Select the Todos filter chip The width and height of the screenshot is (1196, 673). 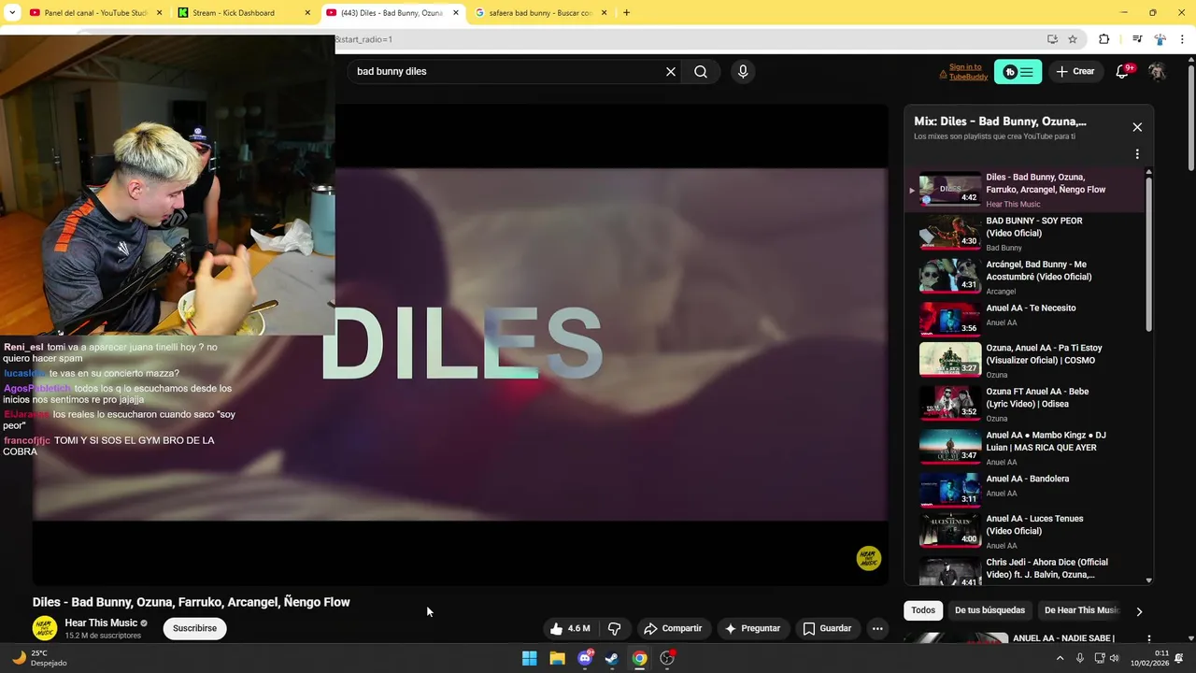click(x=923, y=610)
